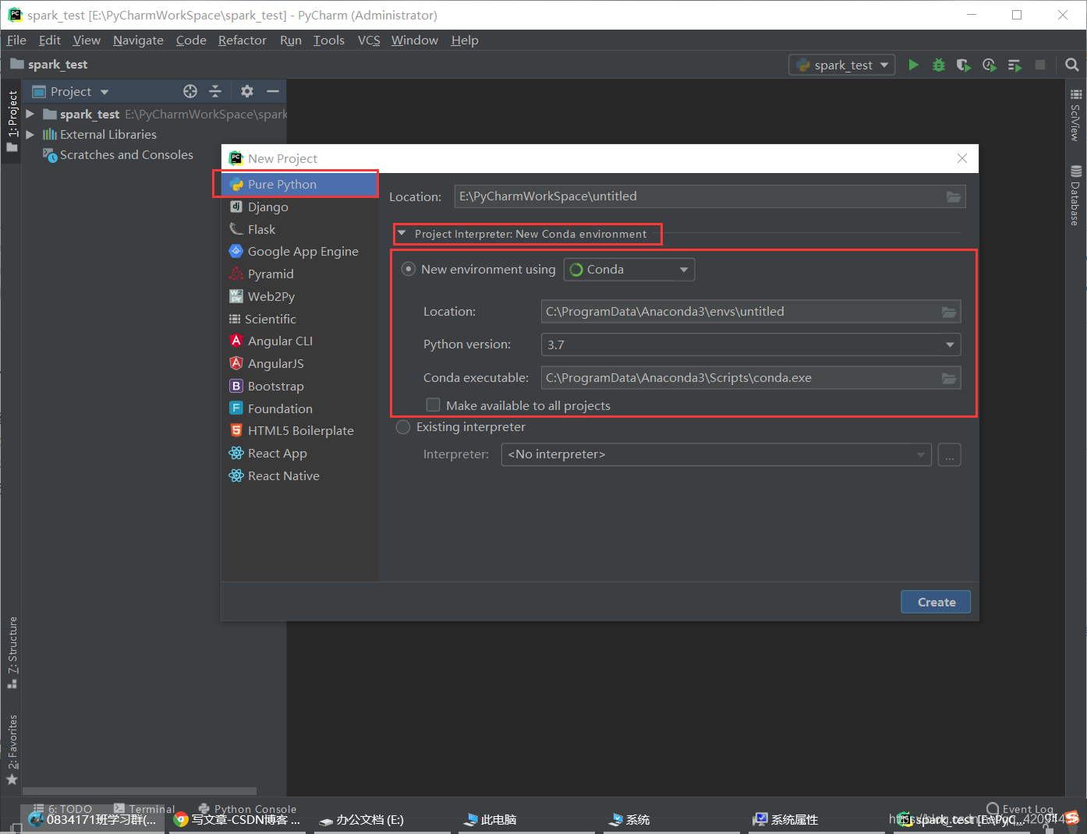Open the Refactor menu
The image size is (1087, 834).
(242, 40)
